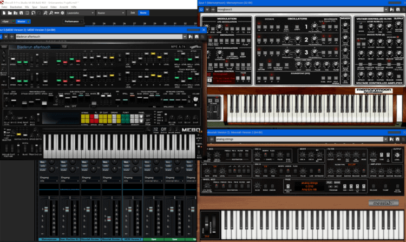Click plus icon in Memorymoon preset bar

(213, 10)
